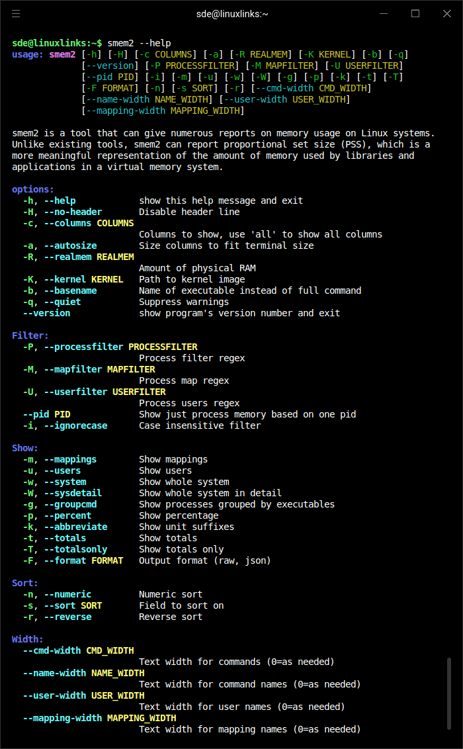
Task: Click the '--totalsonly' option text
Action: pos(75,549)
